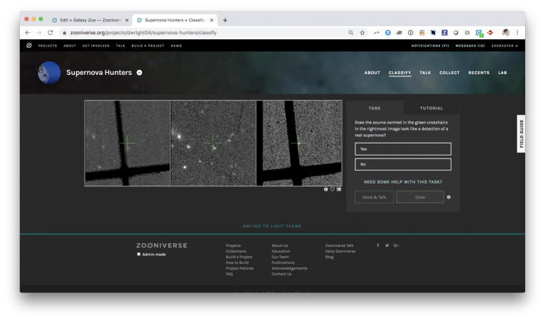The width and height of the screenshot is (545, 321).
Task: Bookmark this page with the star icon
Action: [362, 33]
